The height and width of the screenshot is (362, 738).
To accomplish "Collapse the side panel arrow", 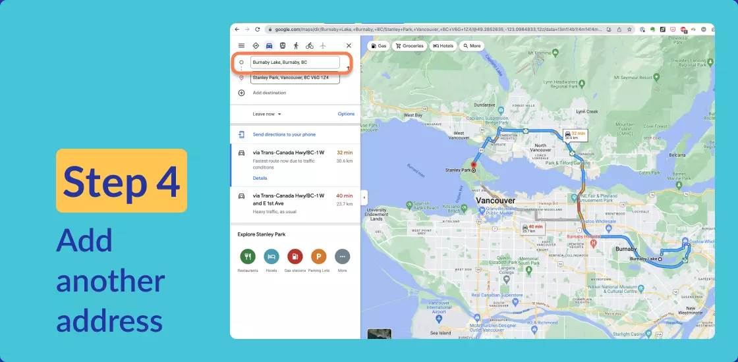I will 364,198.
